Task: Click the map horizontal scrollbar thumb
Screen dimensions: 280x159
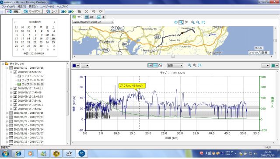Action: click(x=173, y=57)
